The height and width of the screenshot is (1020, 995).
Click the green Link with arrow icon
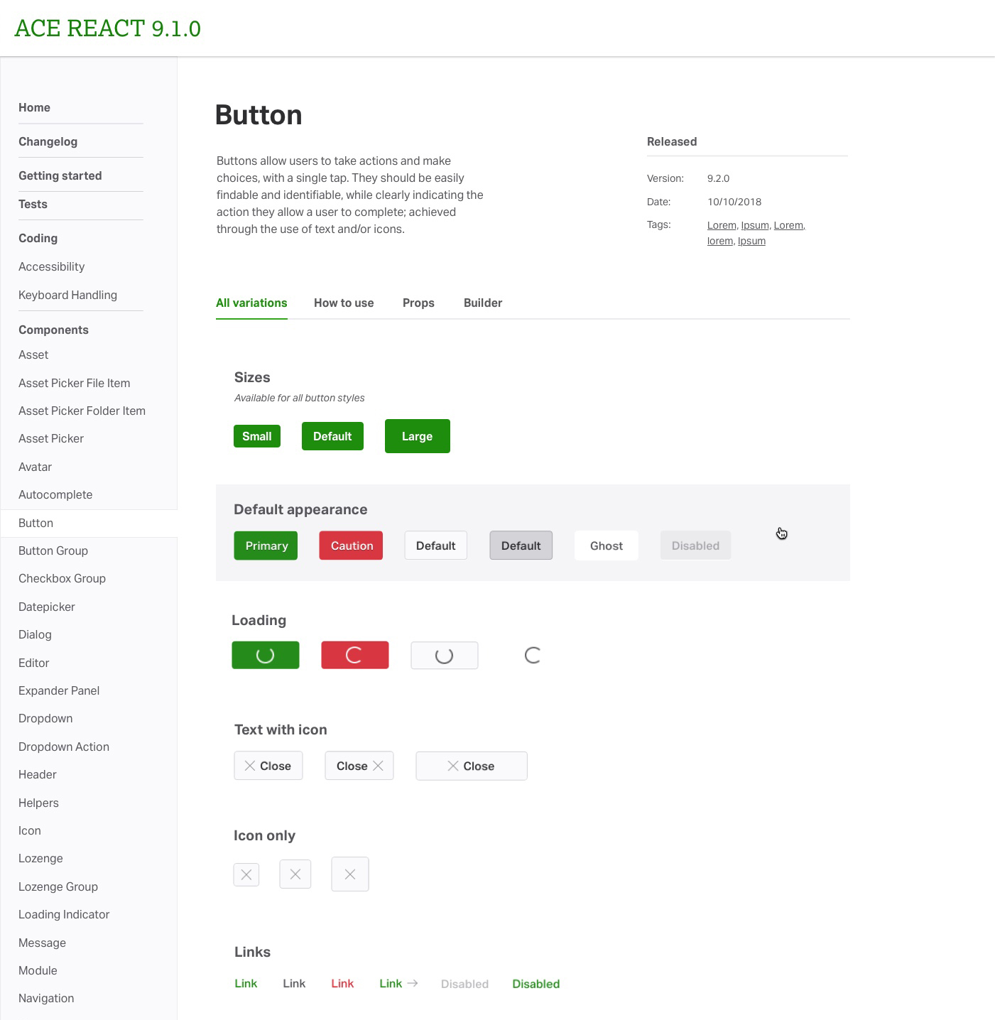pos(398,983)
